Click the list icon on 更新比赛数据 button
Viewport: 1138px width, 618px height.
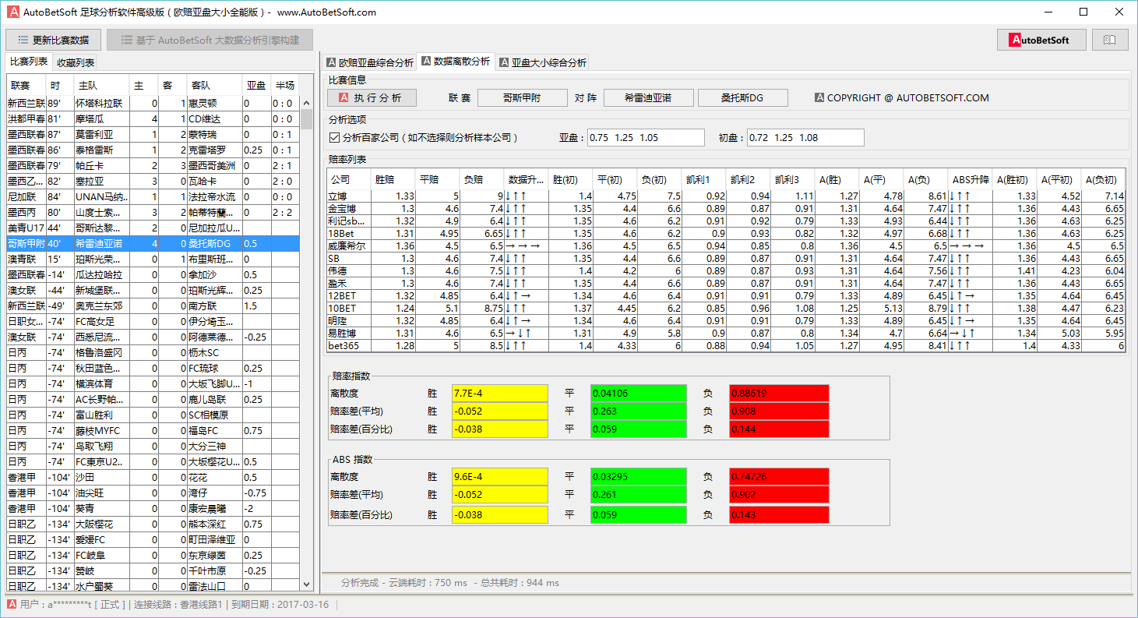[23, 40]
